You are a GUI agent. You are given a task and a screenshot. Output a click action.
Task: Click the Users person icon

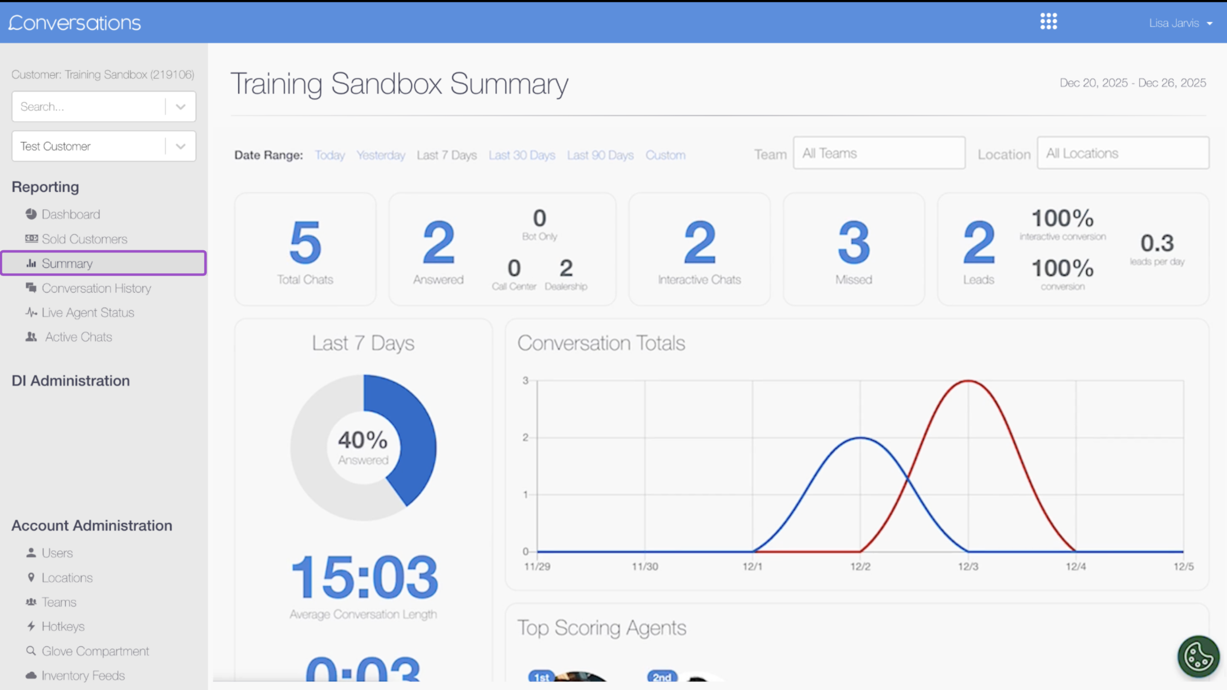(31, 552)
